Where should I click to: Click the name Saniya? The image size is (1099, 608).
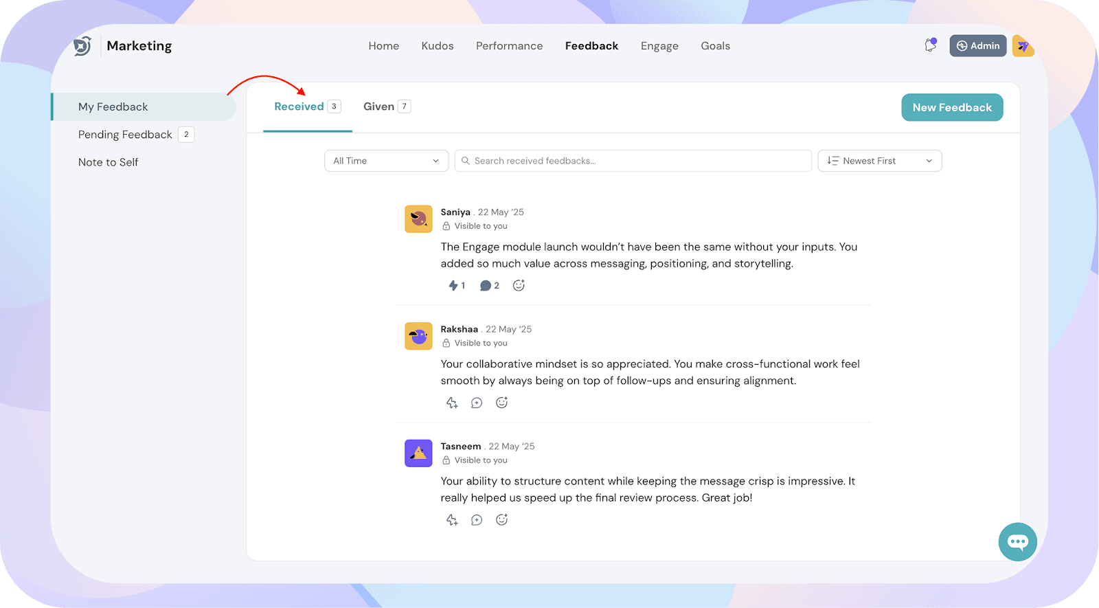coord(455,212)
